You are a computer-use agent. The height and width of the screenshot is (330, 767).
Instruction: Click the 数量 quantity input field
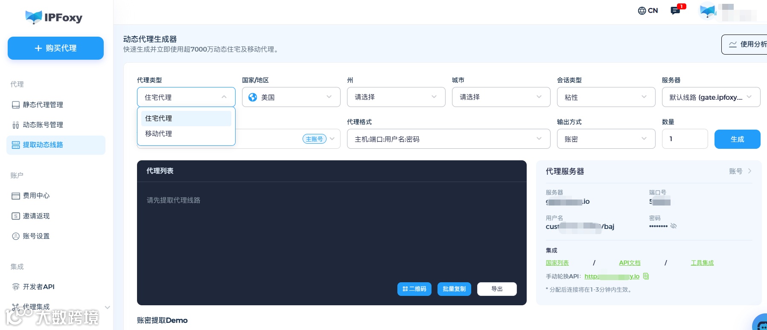click(x=685, y=139)
